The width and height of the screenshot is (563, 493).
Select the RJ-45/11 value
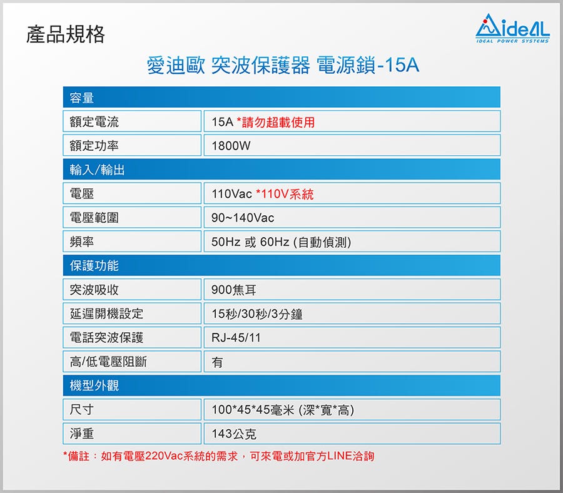pos(236,338)
